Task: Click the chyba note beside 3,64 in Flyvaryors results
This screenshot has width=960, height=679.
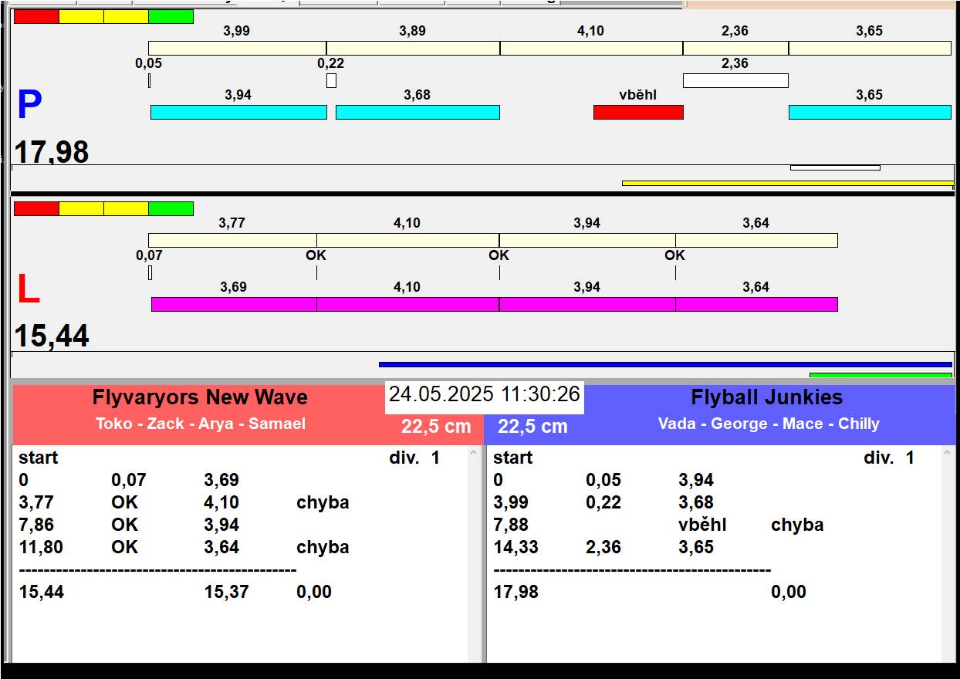Action: (323, 547)
